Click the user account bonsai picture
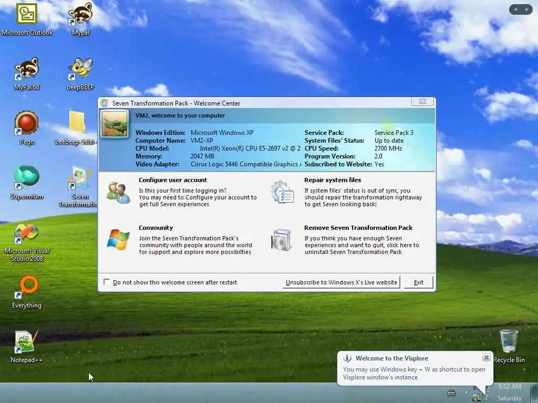Viewport: 538px width, 403px height. pyautogui.click(x=115, y=124)
